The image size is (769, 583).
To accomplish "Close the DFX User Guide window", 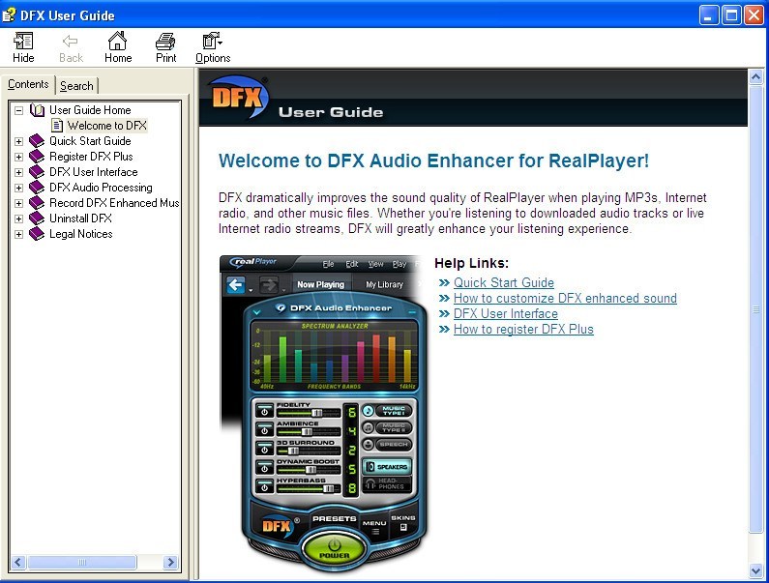I will 754,15.
